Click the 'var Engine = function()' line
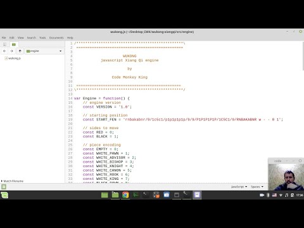 (102, 98)
